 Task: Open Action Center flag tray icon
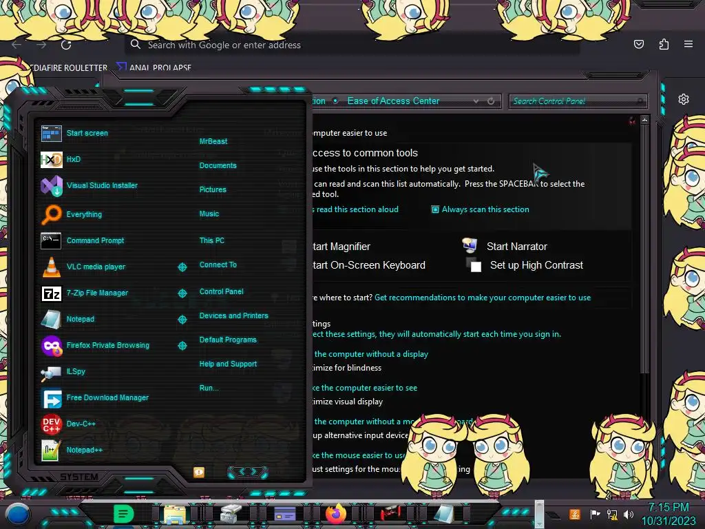pos(595,514)
